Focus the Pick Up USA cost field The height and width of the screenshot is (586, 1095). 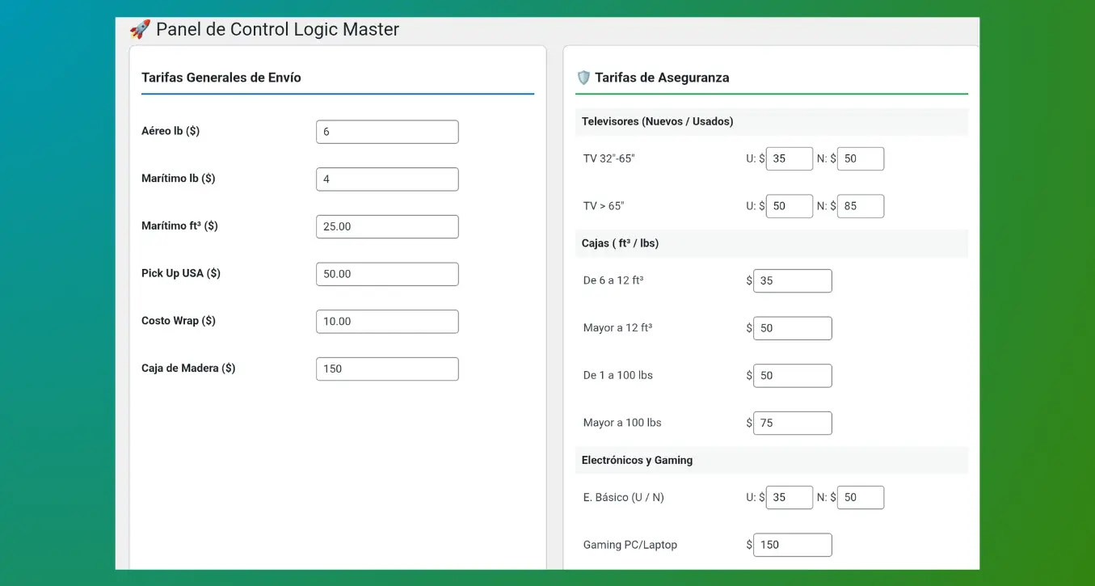[387, 274]
